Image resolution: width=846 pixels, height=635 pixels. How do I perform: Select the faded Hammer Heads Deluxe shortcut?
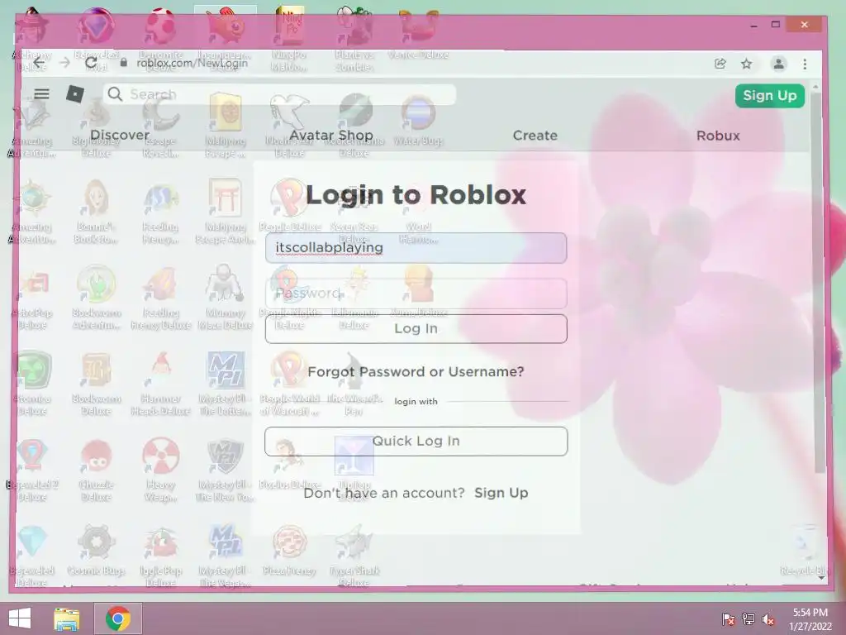[x=161, y=384]
